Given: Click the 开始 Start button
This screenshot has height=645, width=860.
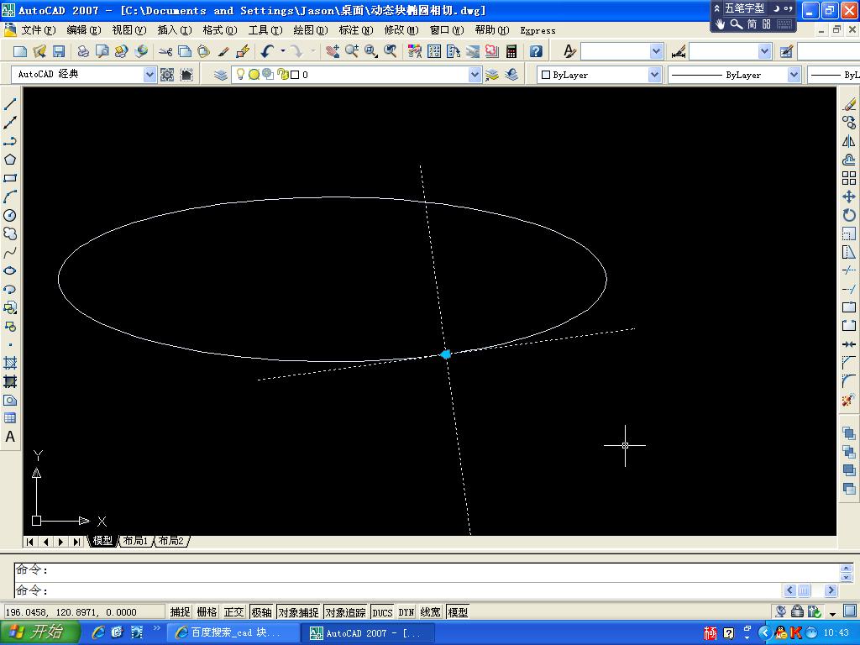Looking at the screenshot, I should point(38,632).
